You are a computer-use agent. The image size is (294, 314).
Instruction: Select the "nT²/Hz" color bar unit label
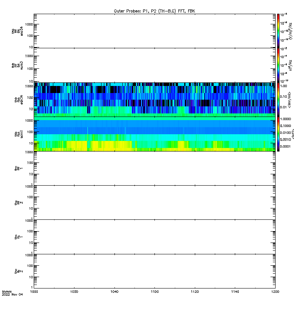(291, 65)
